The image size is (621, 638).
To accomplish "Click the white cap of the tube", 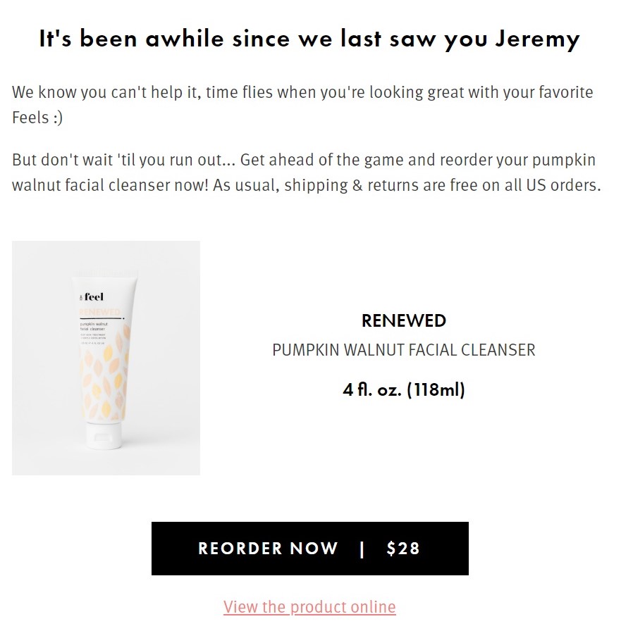I will coord(104,435).
